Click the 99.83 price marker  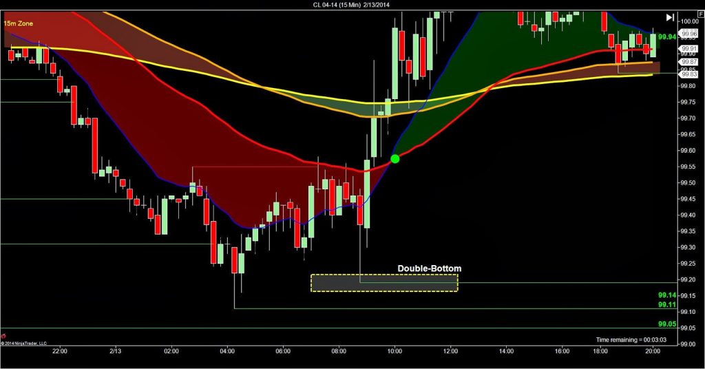[x=688, y=74]
